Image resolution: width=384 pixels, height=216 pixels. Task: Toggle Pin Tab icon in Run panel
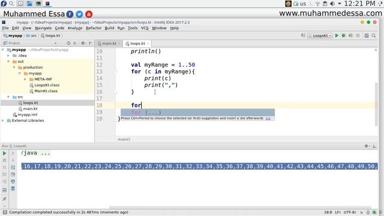click(4, 199)
